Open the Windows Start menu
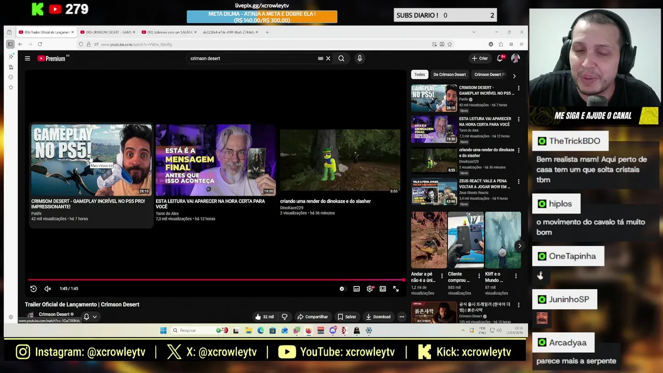 [163, 331]
